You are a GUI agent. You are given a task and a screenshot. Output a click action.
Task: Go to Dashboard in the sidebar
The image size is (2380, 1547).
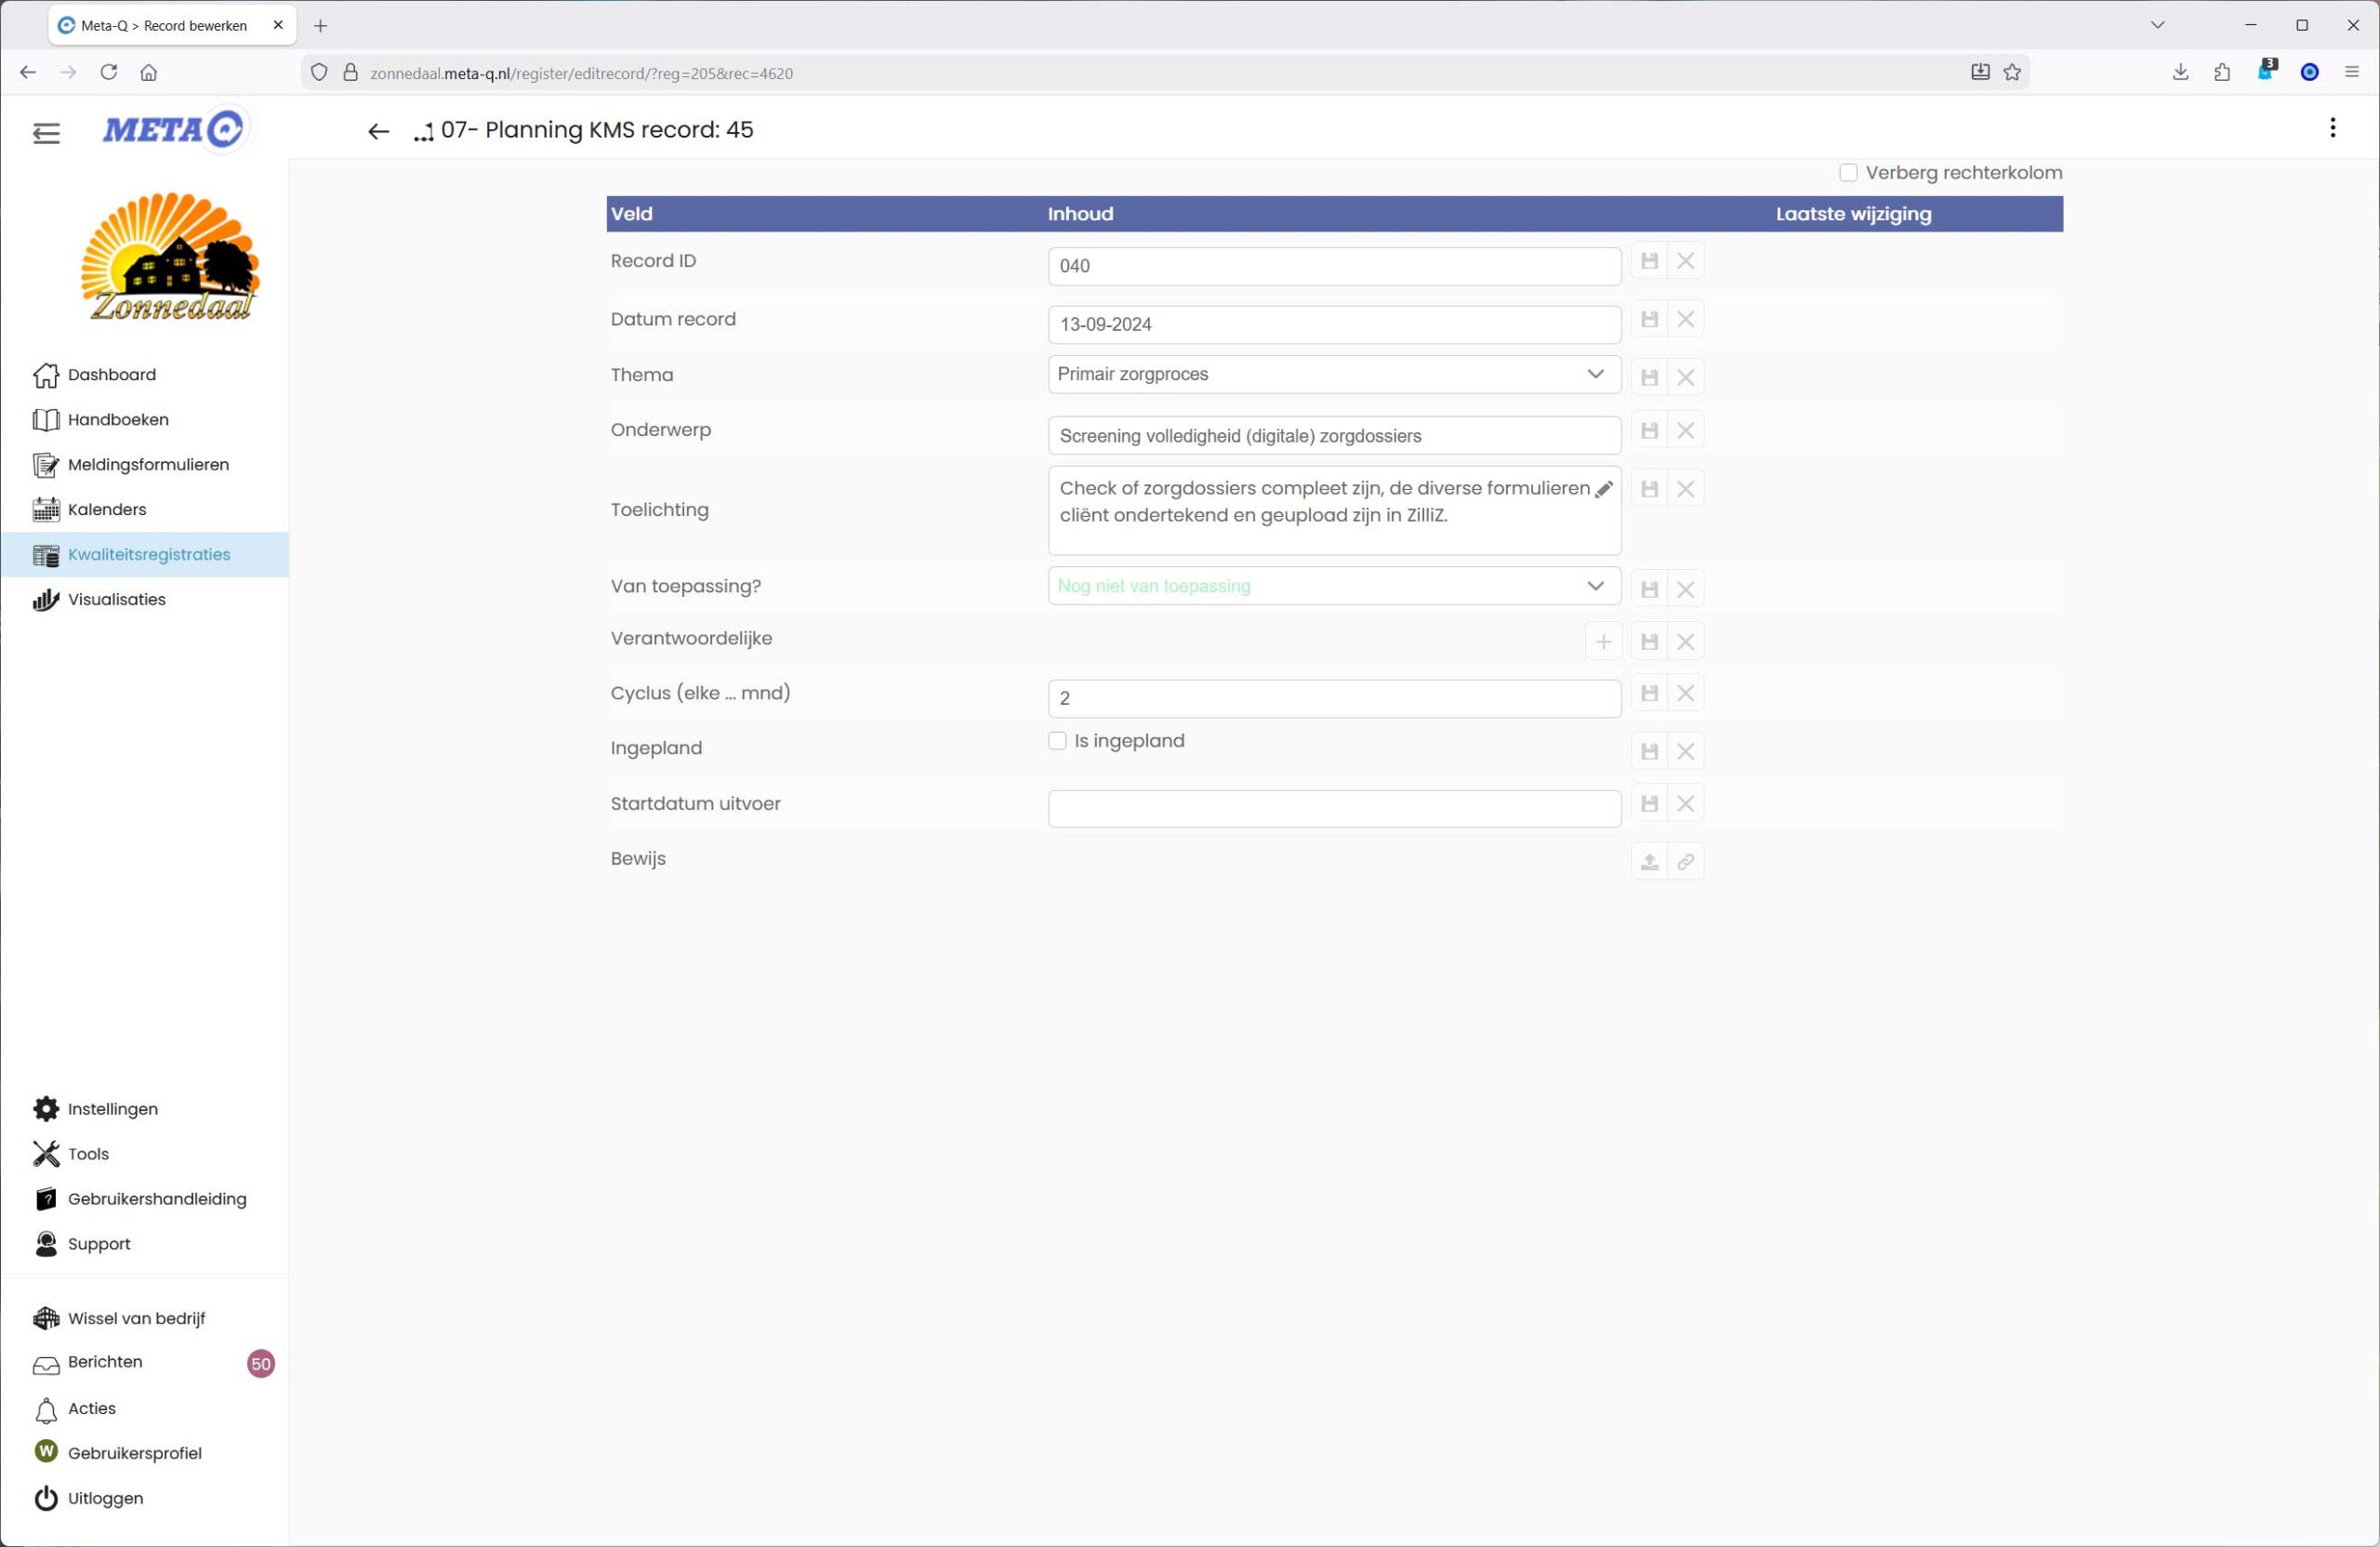(111, 375)
